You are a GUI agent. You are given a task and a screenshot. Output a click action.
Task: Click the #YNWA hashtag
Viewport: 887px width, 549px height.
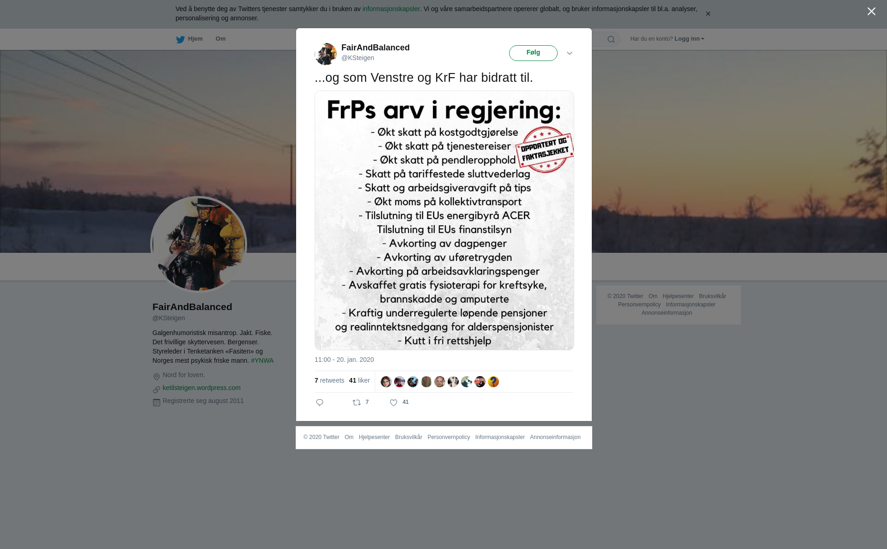262,360
